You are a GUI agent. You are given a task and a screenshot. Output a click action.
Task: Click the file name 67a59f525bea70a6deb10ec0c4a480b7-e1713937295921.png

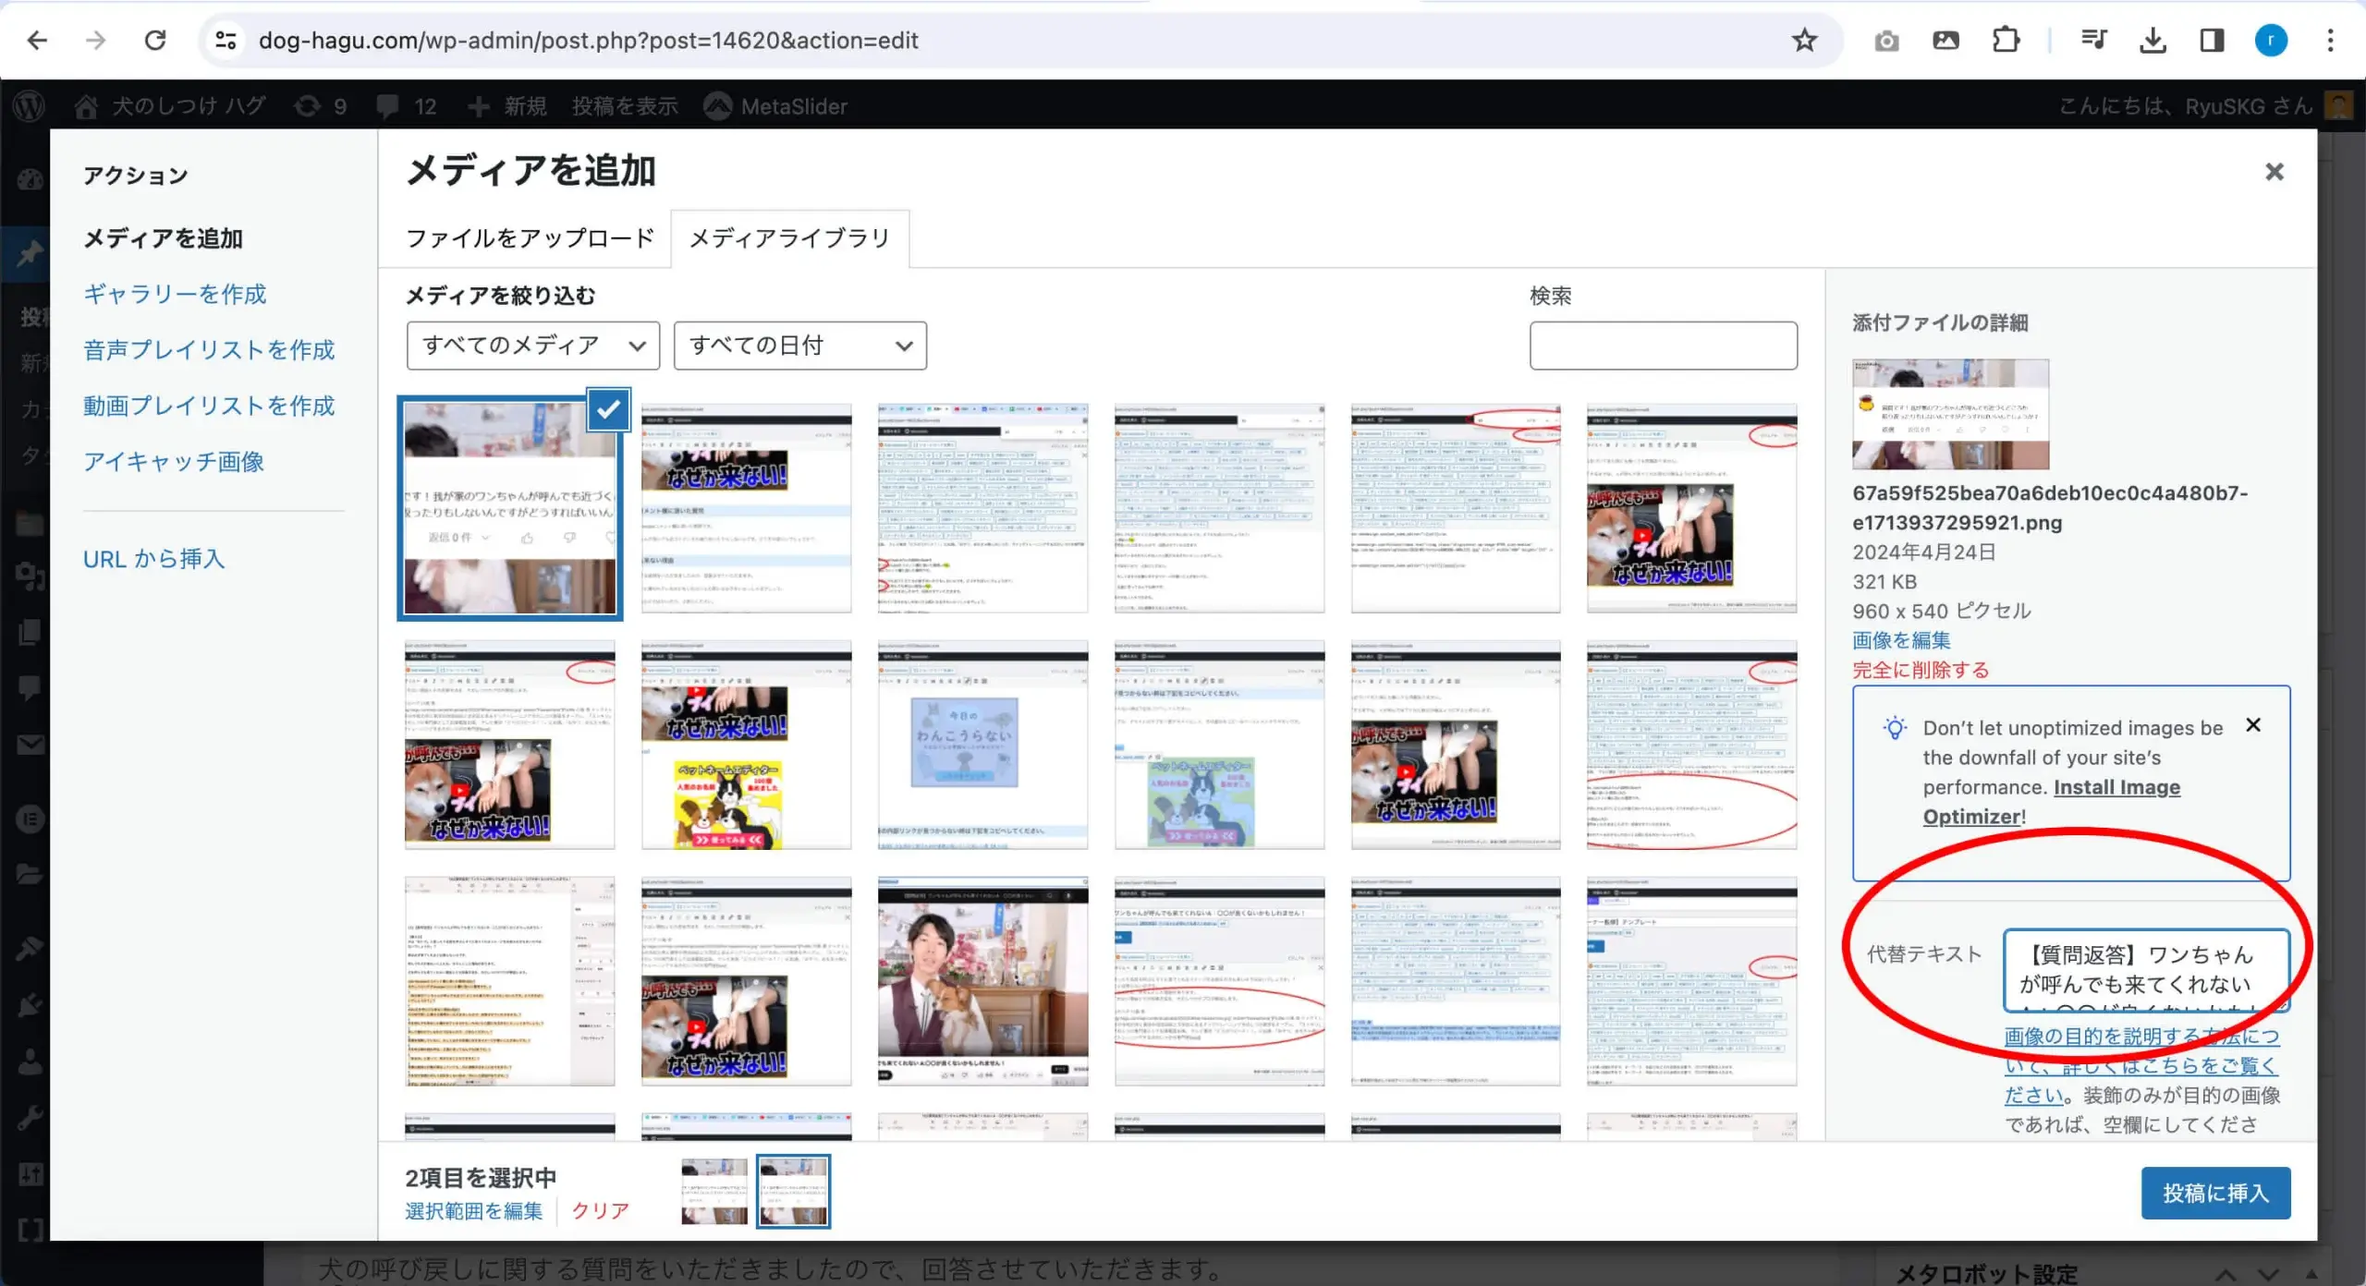tap(2050, 508)
